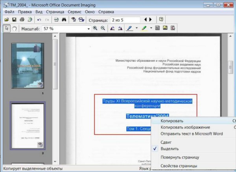Open the Справка menu
236x172 pixels.
(106, 12)
